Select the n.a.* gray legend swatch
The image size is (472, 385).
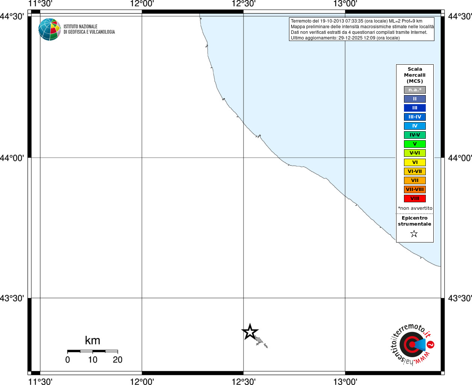pos(415,90)
